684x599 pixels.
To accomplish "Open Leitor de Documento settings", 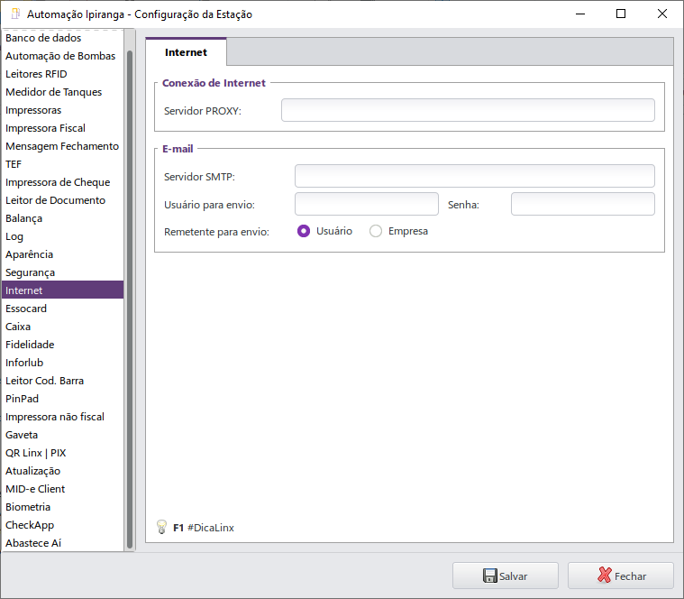I will click(62, 200).
